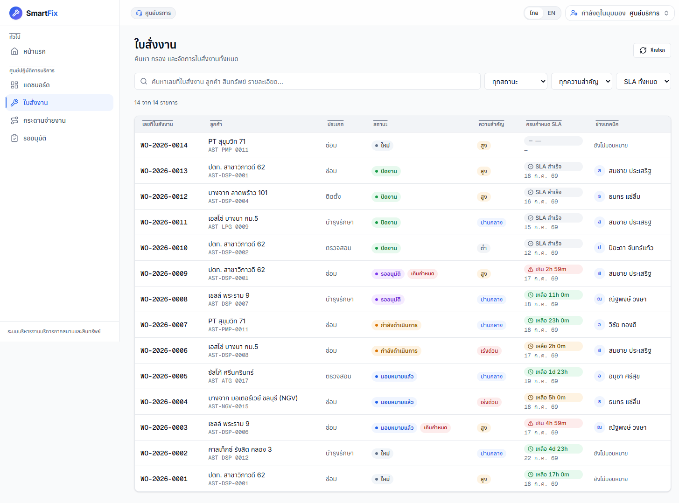The image size is (679, 503).
Task: Open work order WO-2026-0003 row
Action: pos(402,427)
